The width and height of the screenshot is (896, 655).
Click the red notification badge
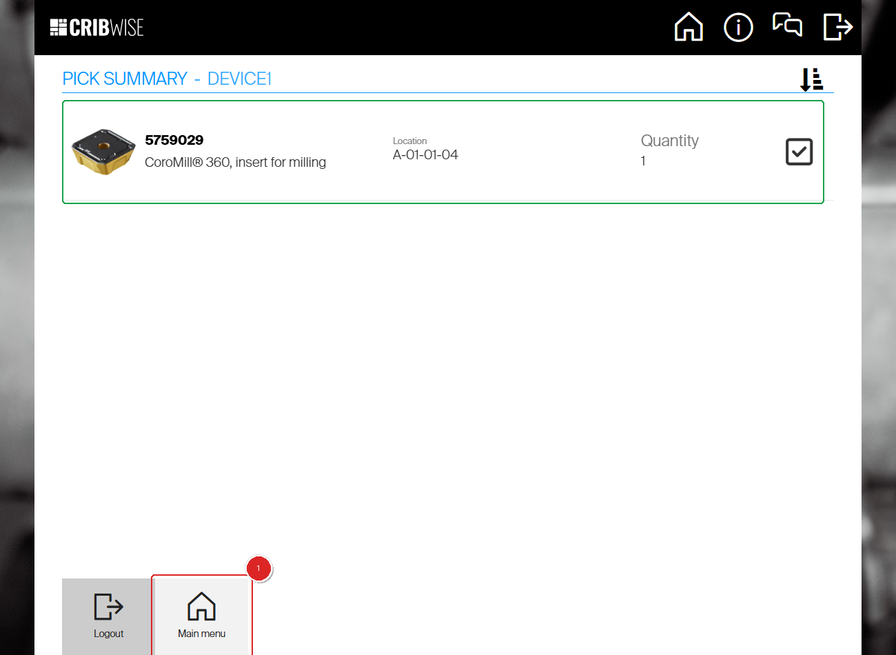pyautogui.click(x=258, y=569)
